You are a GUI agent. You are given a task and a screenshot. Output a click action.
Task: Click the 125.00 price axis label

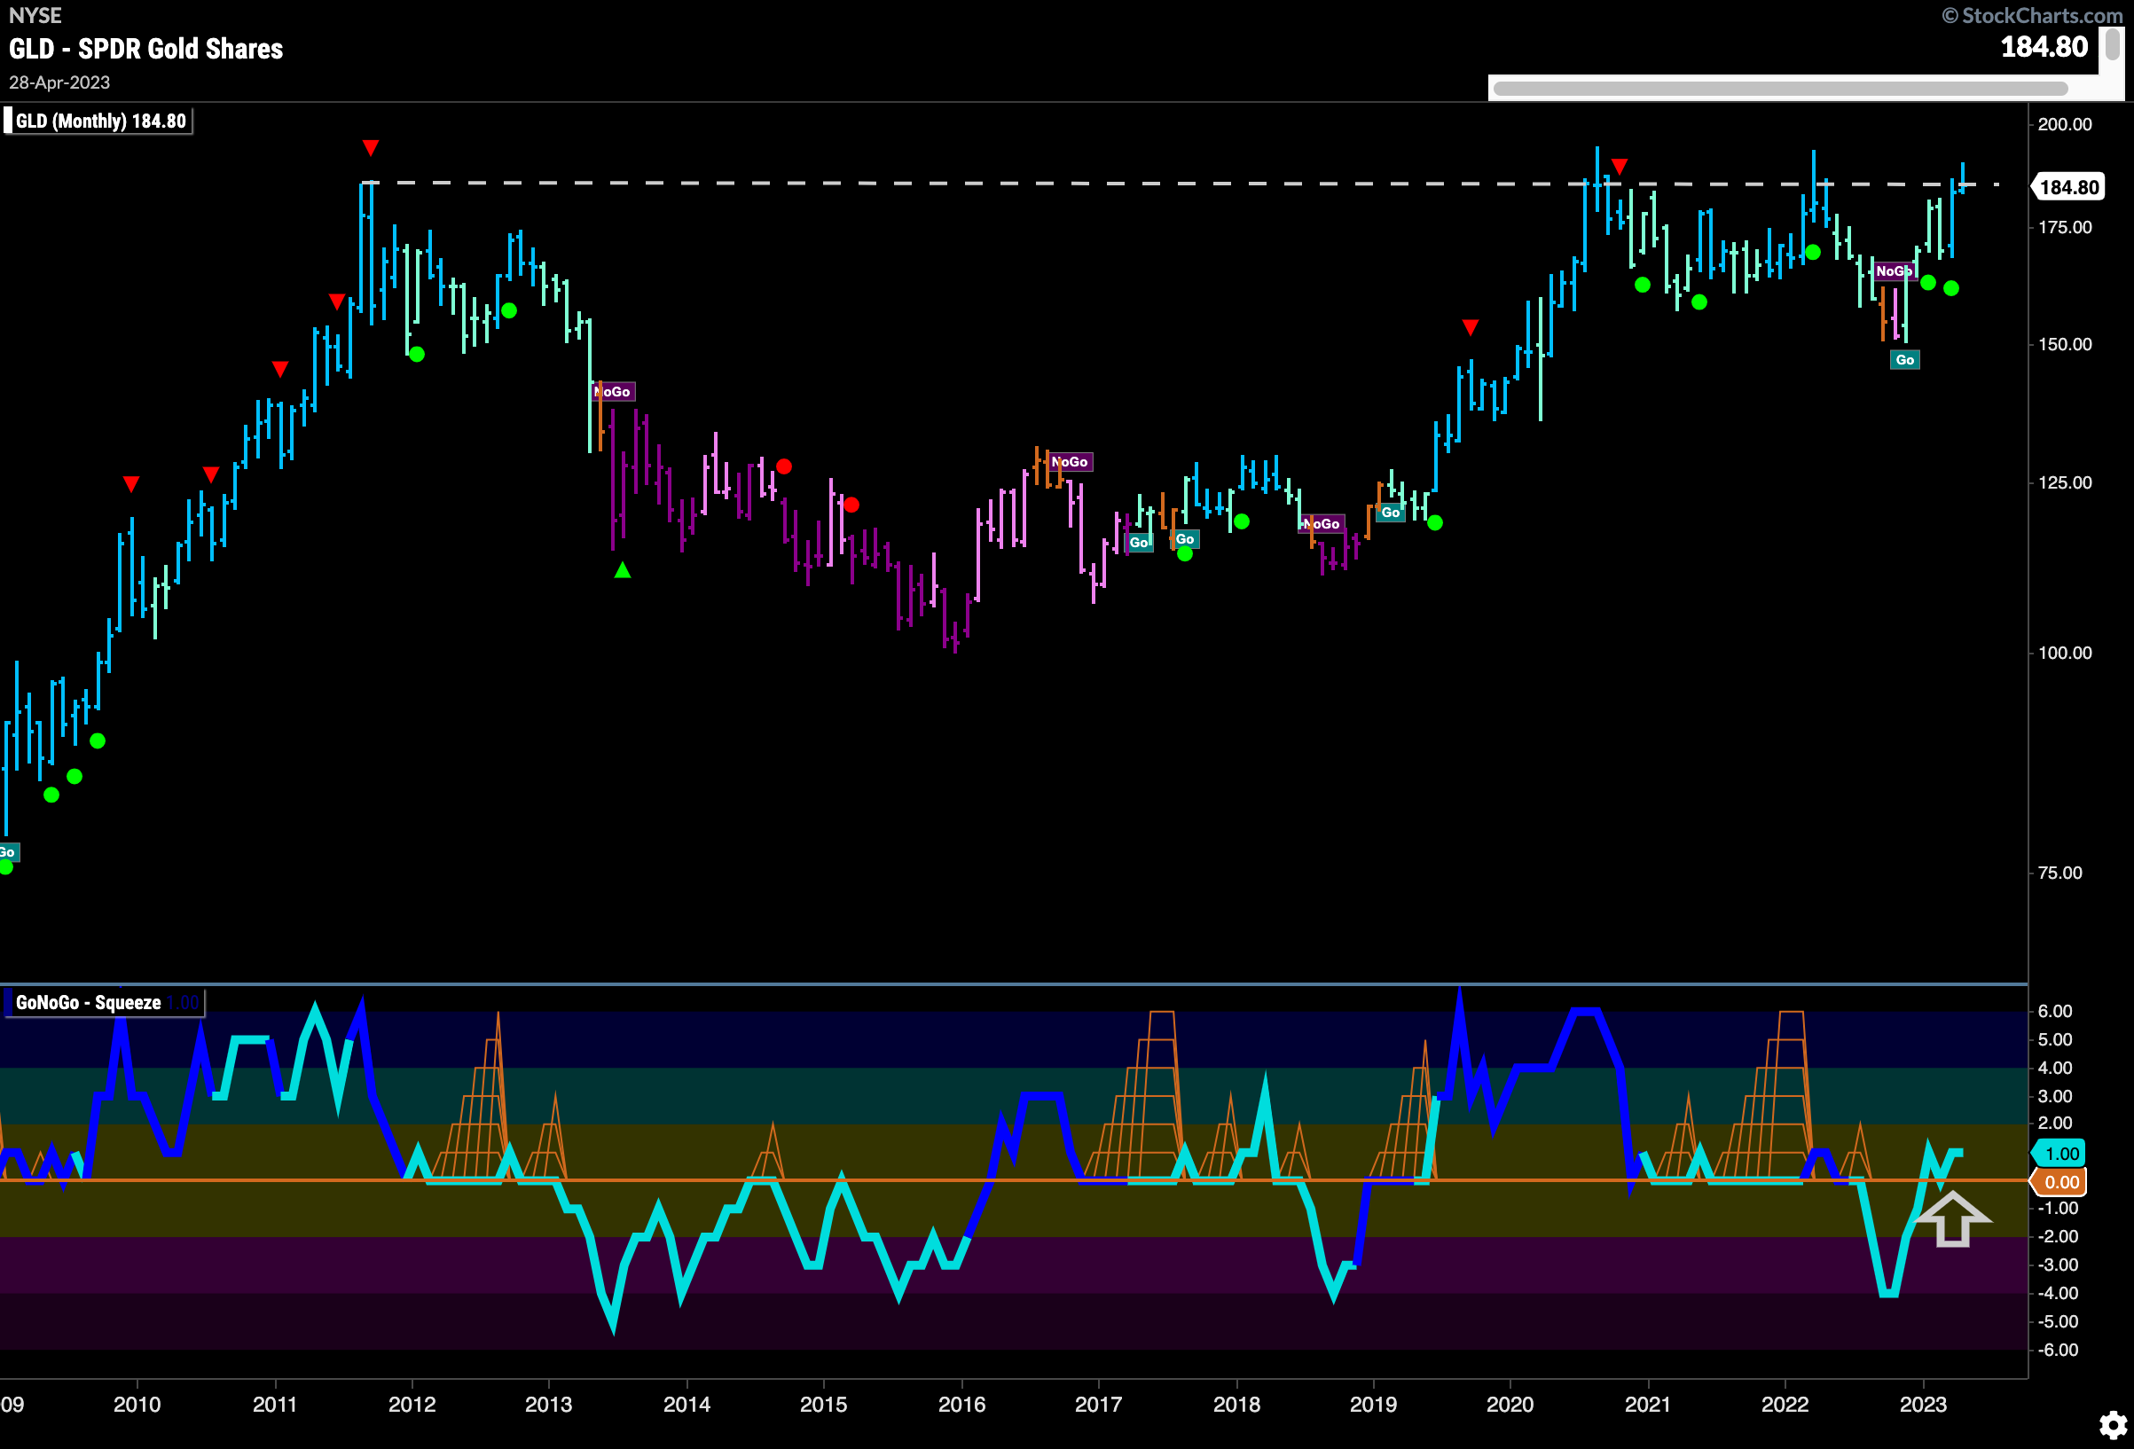[x=2065, y=483]
